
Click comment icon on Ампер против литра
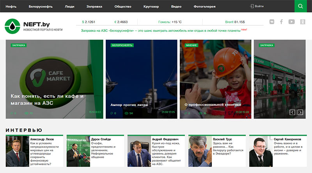(x=112, y=113)
